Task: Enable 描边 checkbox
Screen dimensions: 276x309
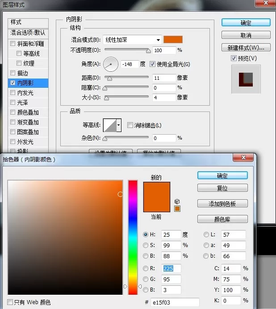Action: coord(13,73)
